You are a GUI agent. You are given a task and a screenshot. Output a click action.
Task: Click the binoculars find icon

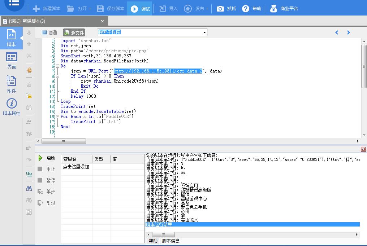point(29,188)
